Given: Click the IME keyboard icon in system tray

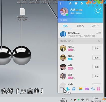Looking at the screenshot, I should (87, 100).
